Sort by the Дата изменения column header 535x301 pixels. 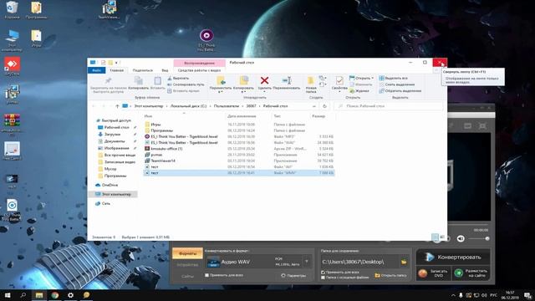tap(242, 116)
